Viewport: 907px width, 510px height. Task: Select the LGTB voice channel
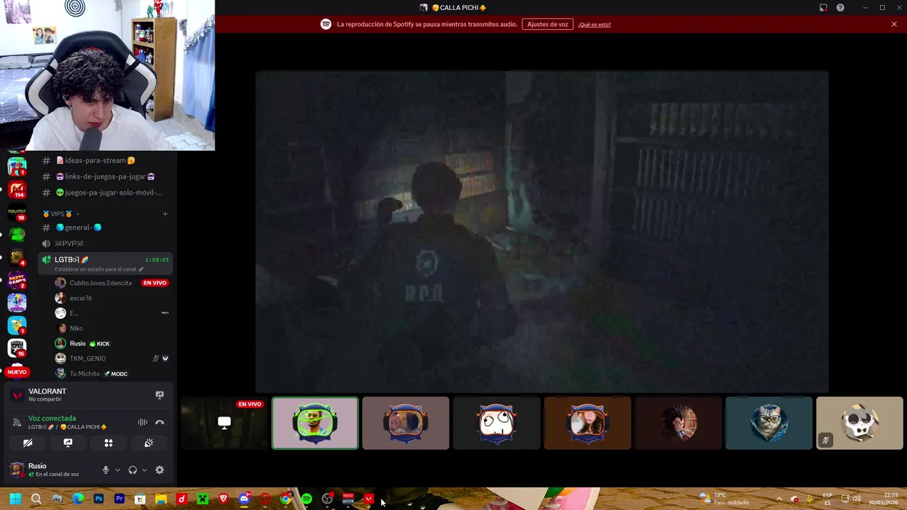(105, 260)
